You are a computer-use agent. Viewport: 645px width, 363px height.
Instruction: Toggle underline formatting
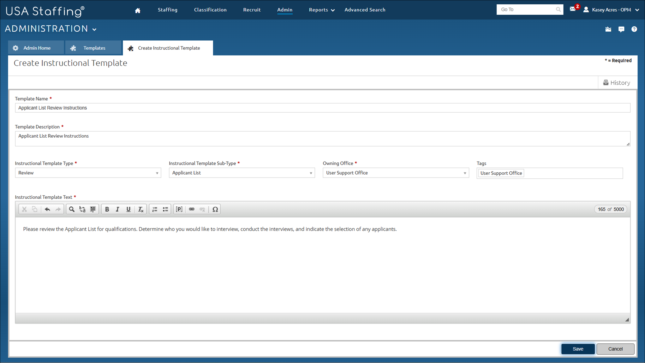coord(128,209)
